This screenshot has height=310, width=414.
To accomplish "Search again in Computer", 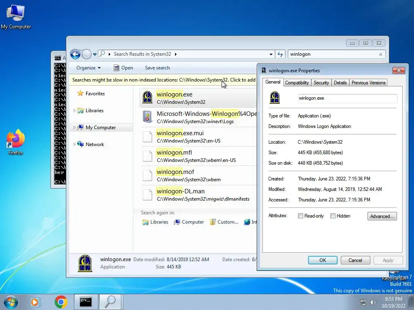I will (189, 222).
